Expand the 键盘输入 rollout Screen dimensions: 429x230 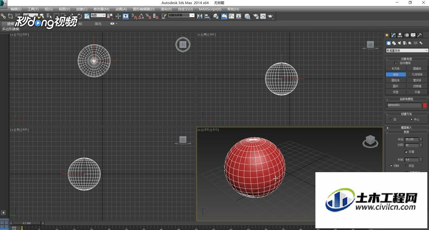tap(406, 128)
